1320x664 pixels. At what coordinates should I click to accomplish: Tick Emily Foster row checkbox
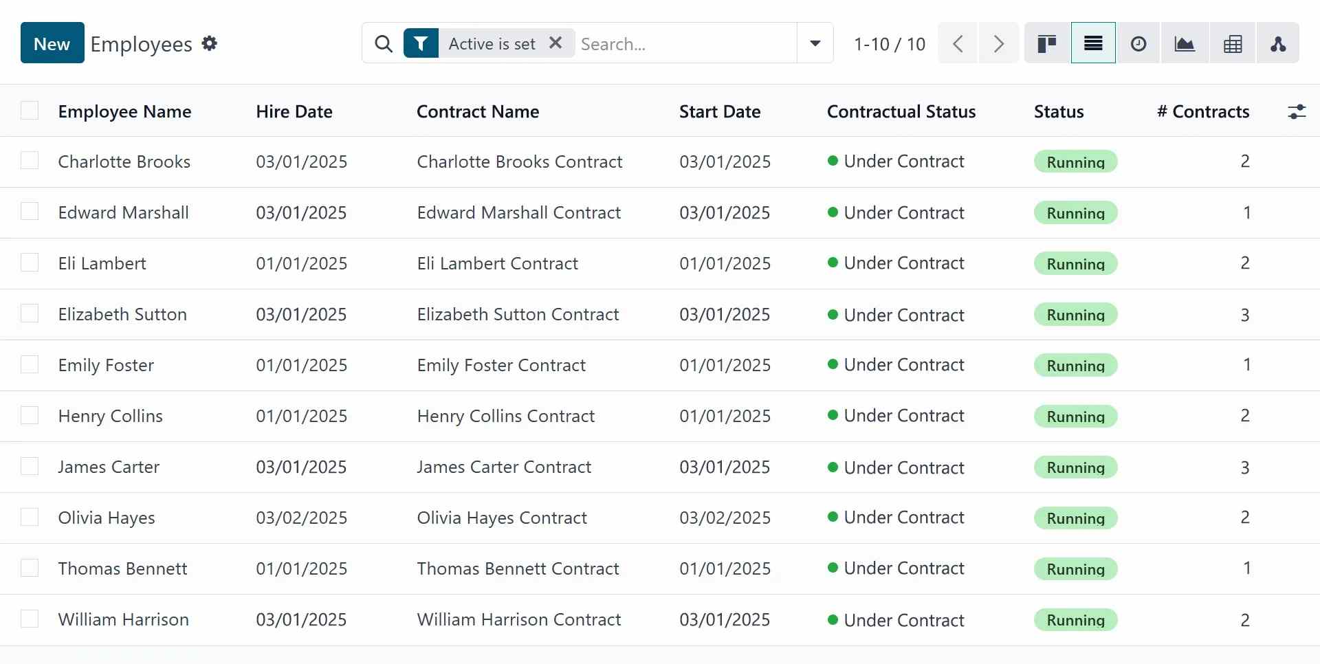coord(30,364)
